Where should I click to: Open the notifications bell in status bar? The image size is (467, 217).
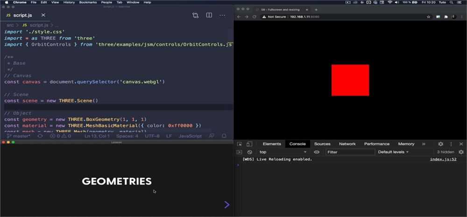[224, 136]
